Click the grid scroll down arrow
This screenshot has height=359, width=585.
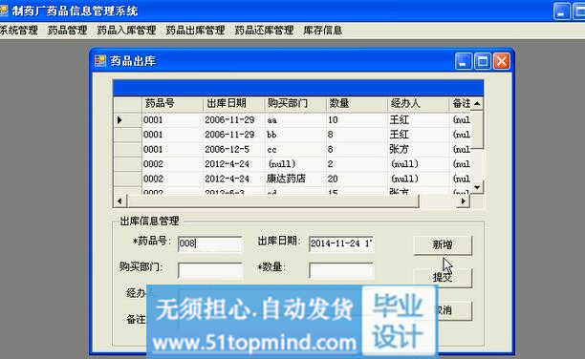[477, 187]
